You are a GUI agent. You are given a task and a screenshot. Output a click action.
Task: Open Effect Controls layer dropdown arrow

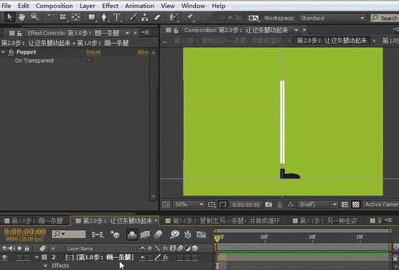coord(127,33)
